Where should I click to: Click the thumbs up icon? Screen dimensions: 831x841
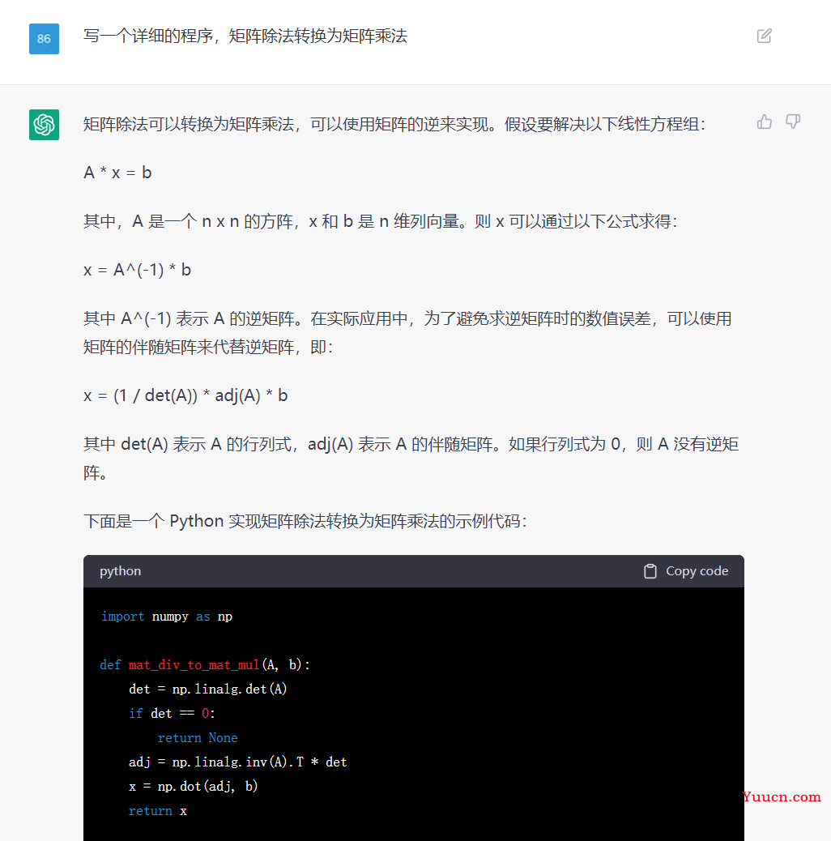[x=765, y=122]
